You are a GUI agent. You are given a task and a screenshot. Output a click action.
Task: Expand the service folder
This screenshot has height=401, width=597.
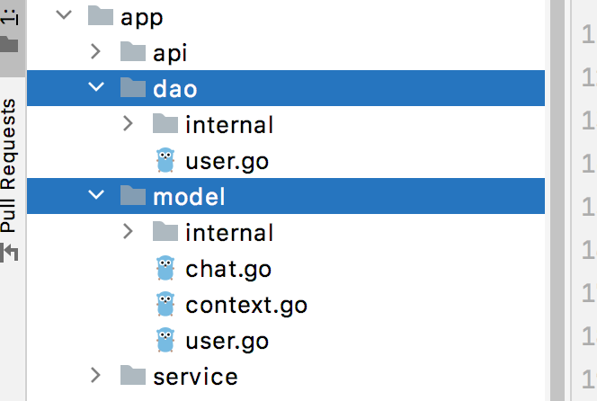tap(95, 375)
